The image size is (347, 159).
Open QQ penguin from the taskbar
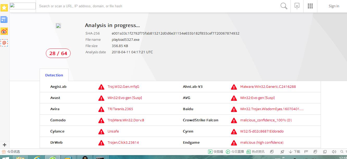(x=85, y=157)
